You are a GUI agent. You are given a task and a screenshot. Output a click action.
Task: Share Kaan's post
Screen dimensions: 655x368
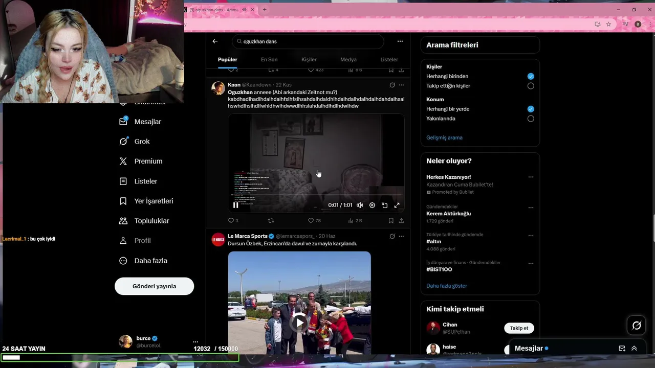[401, 221]
